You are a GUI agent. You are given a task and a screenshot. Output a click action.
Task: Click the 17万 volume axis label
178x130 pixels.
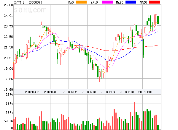(9, 103)
